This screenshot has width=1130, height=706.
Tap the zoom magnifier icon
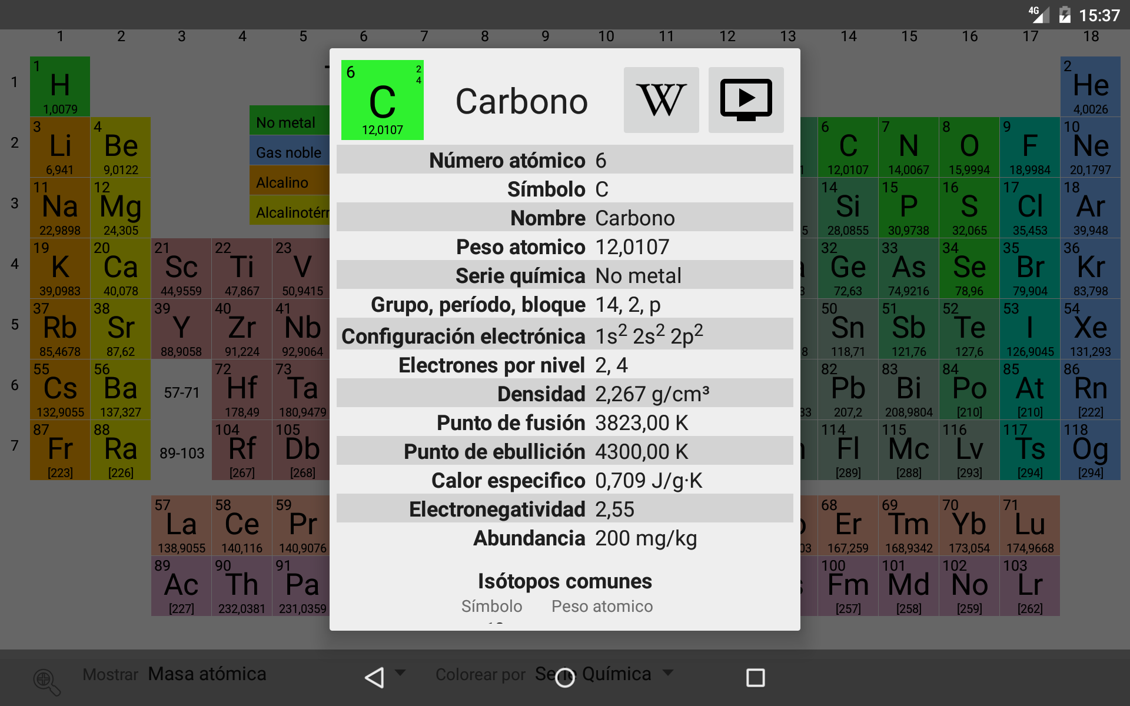pyautogui.click(x=46, y=681)
